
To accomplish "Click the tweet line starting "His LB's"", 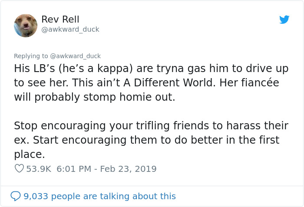I will point(151,69).
